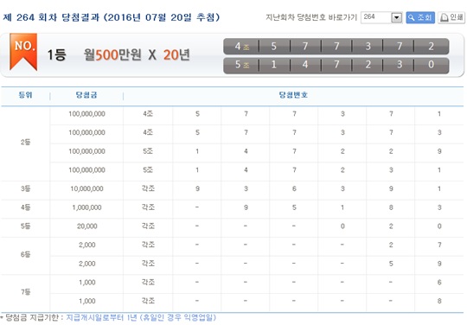
Task: Click the magnifier icon in 조회 button
Action: coord(412,17)
